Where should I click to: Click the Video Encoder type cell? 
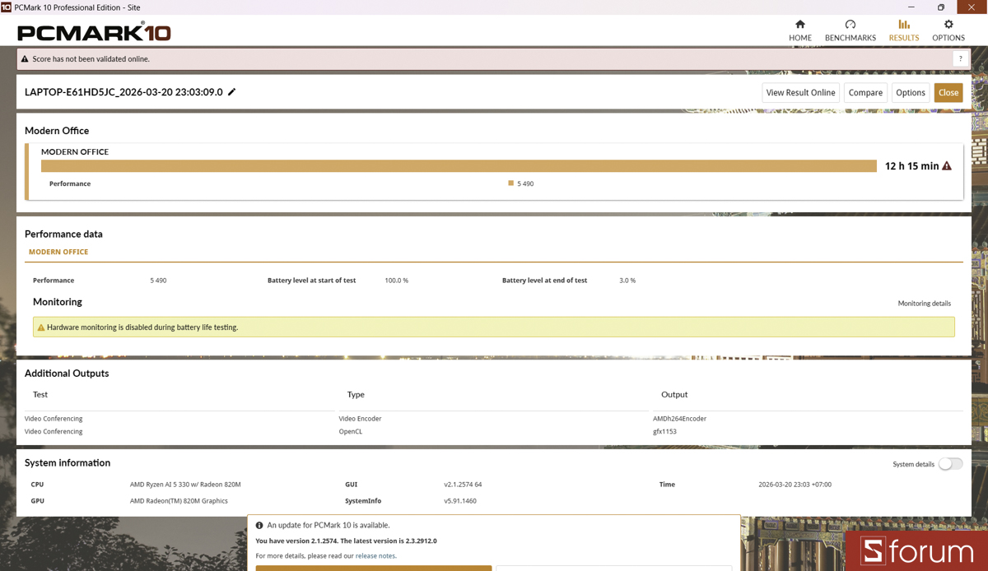[x=360, y=419]
